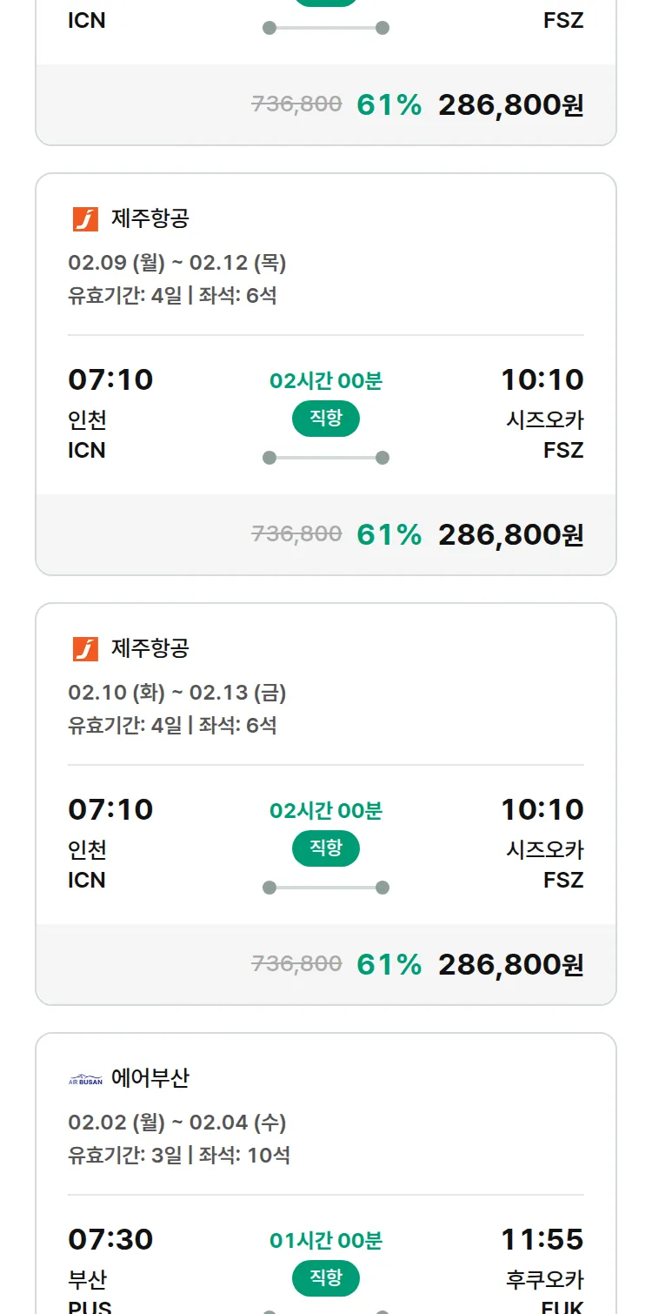Select 286,800원 price on 02.09 card
This screenshot has width=652, height=1314.
click(x=510, y=534)
